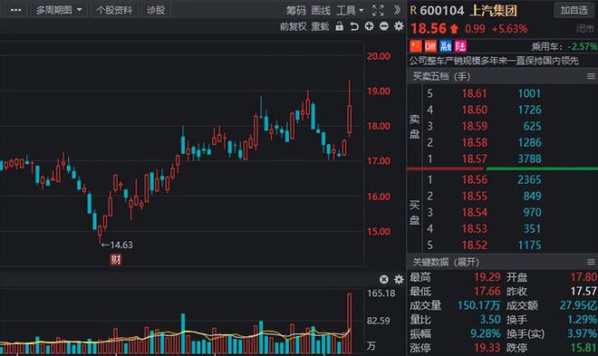Expand the 工具 tools dropdown

tap(350, 10)
